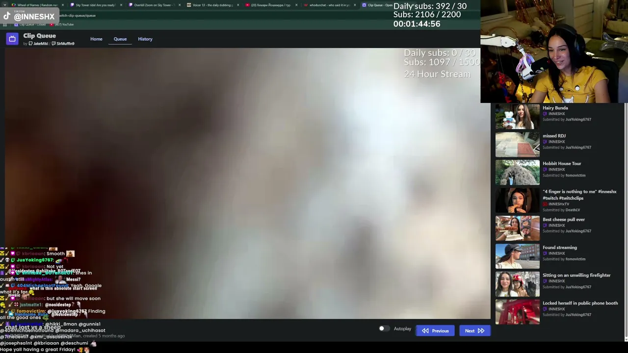Click the Twitch icon beside INNESHX under missed RDJ

(545, 142)
